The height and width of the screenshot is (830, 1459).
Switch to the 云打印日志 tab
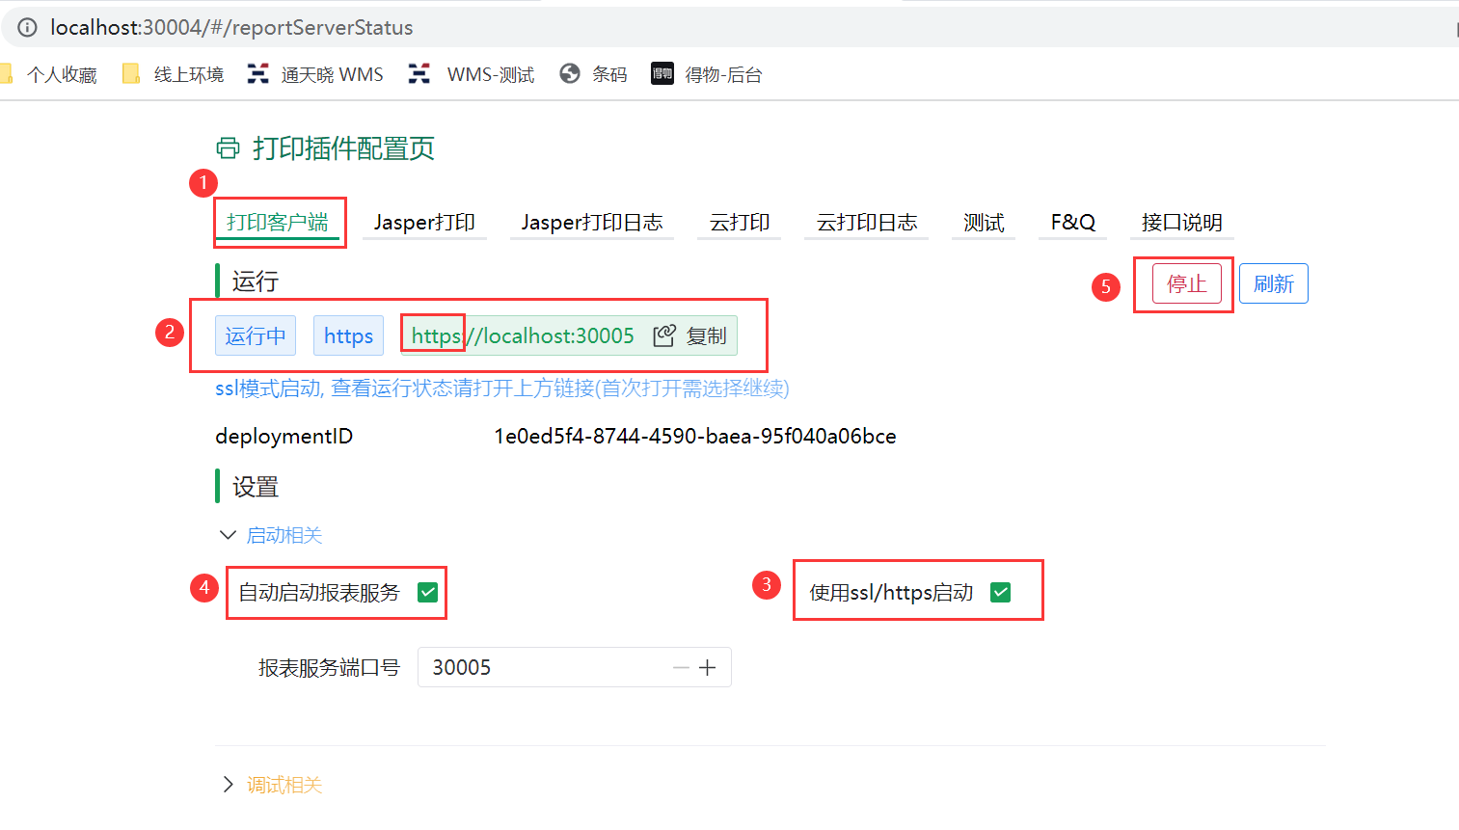point(866,223)
